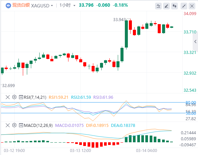
Task: Remove the MACD indicator panel
Action: tap(8, 125)
